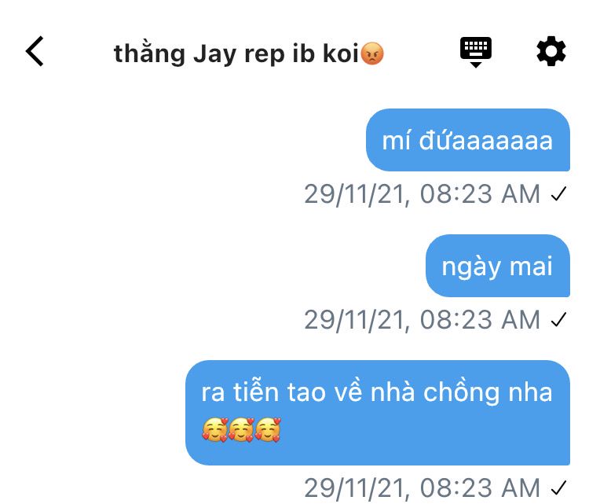Select the 'mí đứaaaaaaa' message bubble
The image size is (589, 504).
(x=468, y=140)
